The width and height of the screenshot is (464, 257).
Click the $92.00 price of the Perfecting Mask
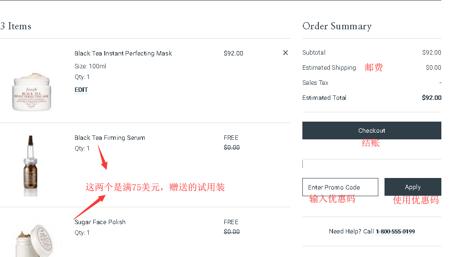point(234,53)
